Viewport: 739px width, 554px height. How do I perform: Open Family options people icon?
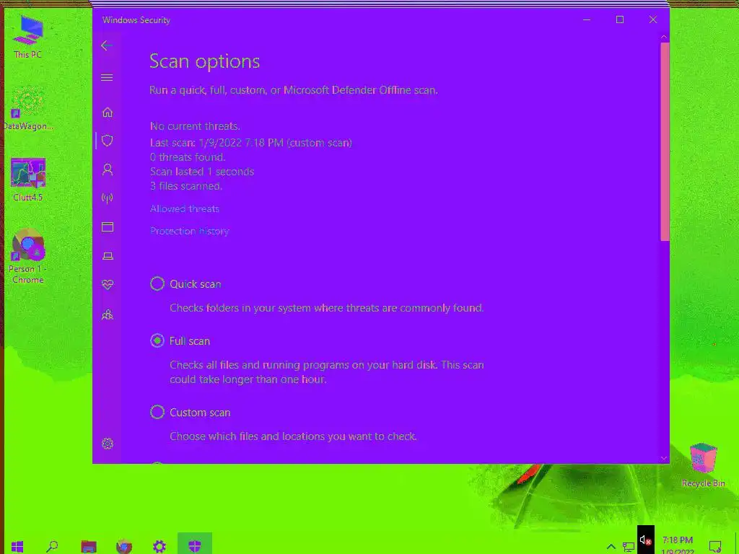108,315
